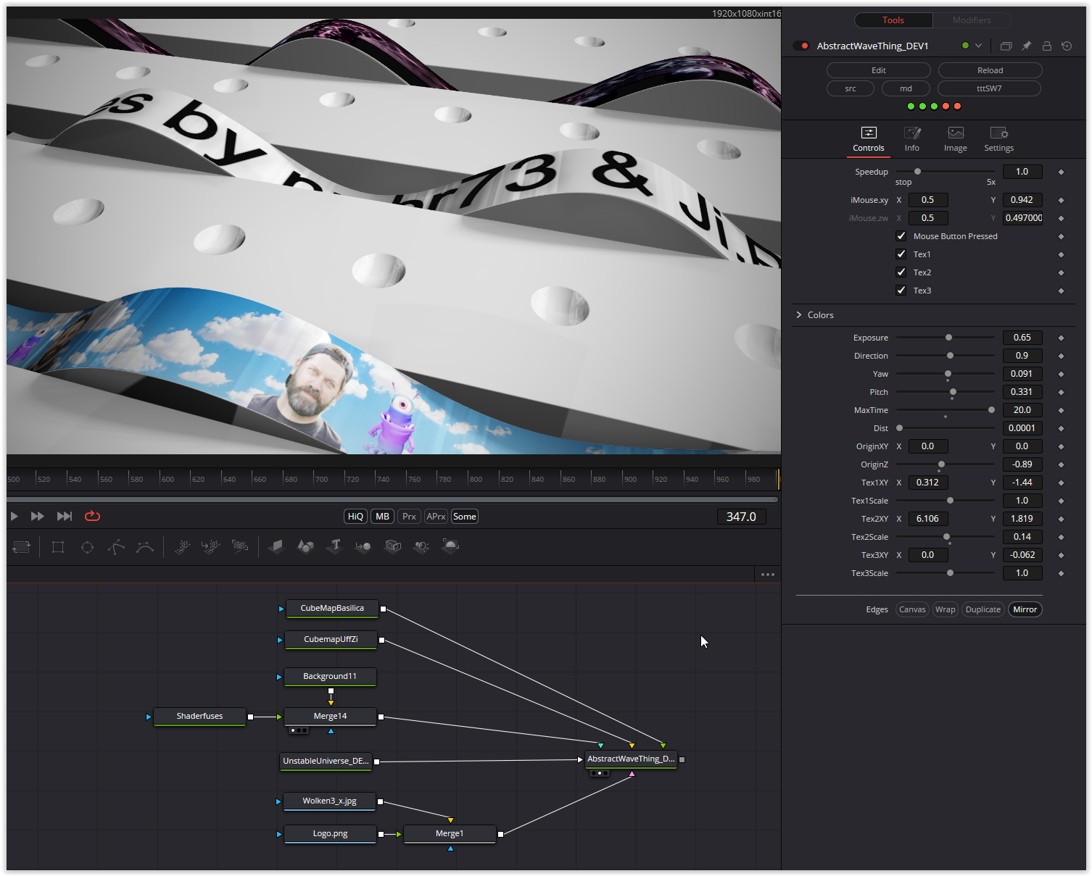Uncheck the Tex1 checkbox
This screenshot has width=1092, height=876.
click(901, 254)
